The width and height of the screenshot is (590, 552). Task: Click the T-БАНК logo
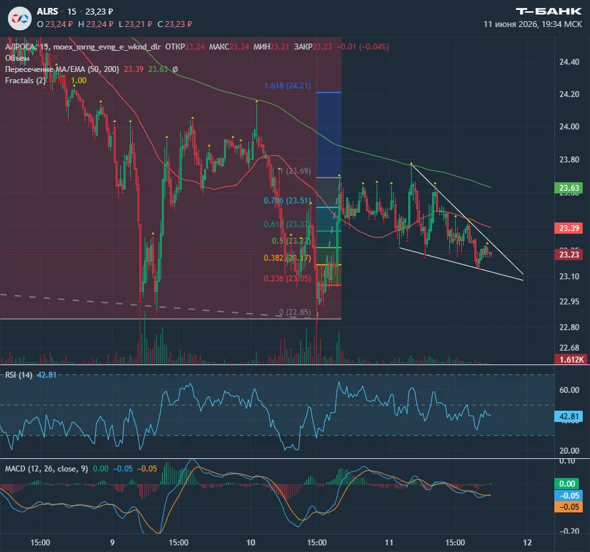[x=548, y=11]
